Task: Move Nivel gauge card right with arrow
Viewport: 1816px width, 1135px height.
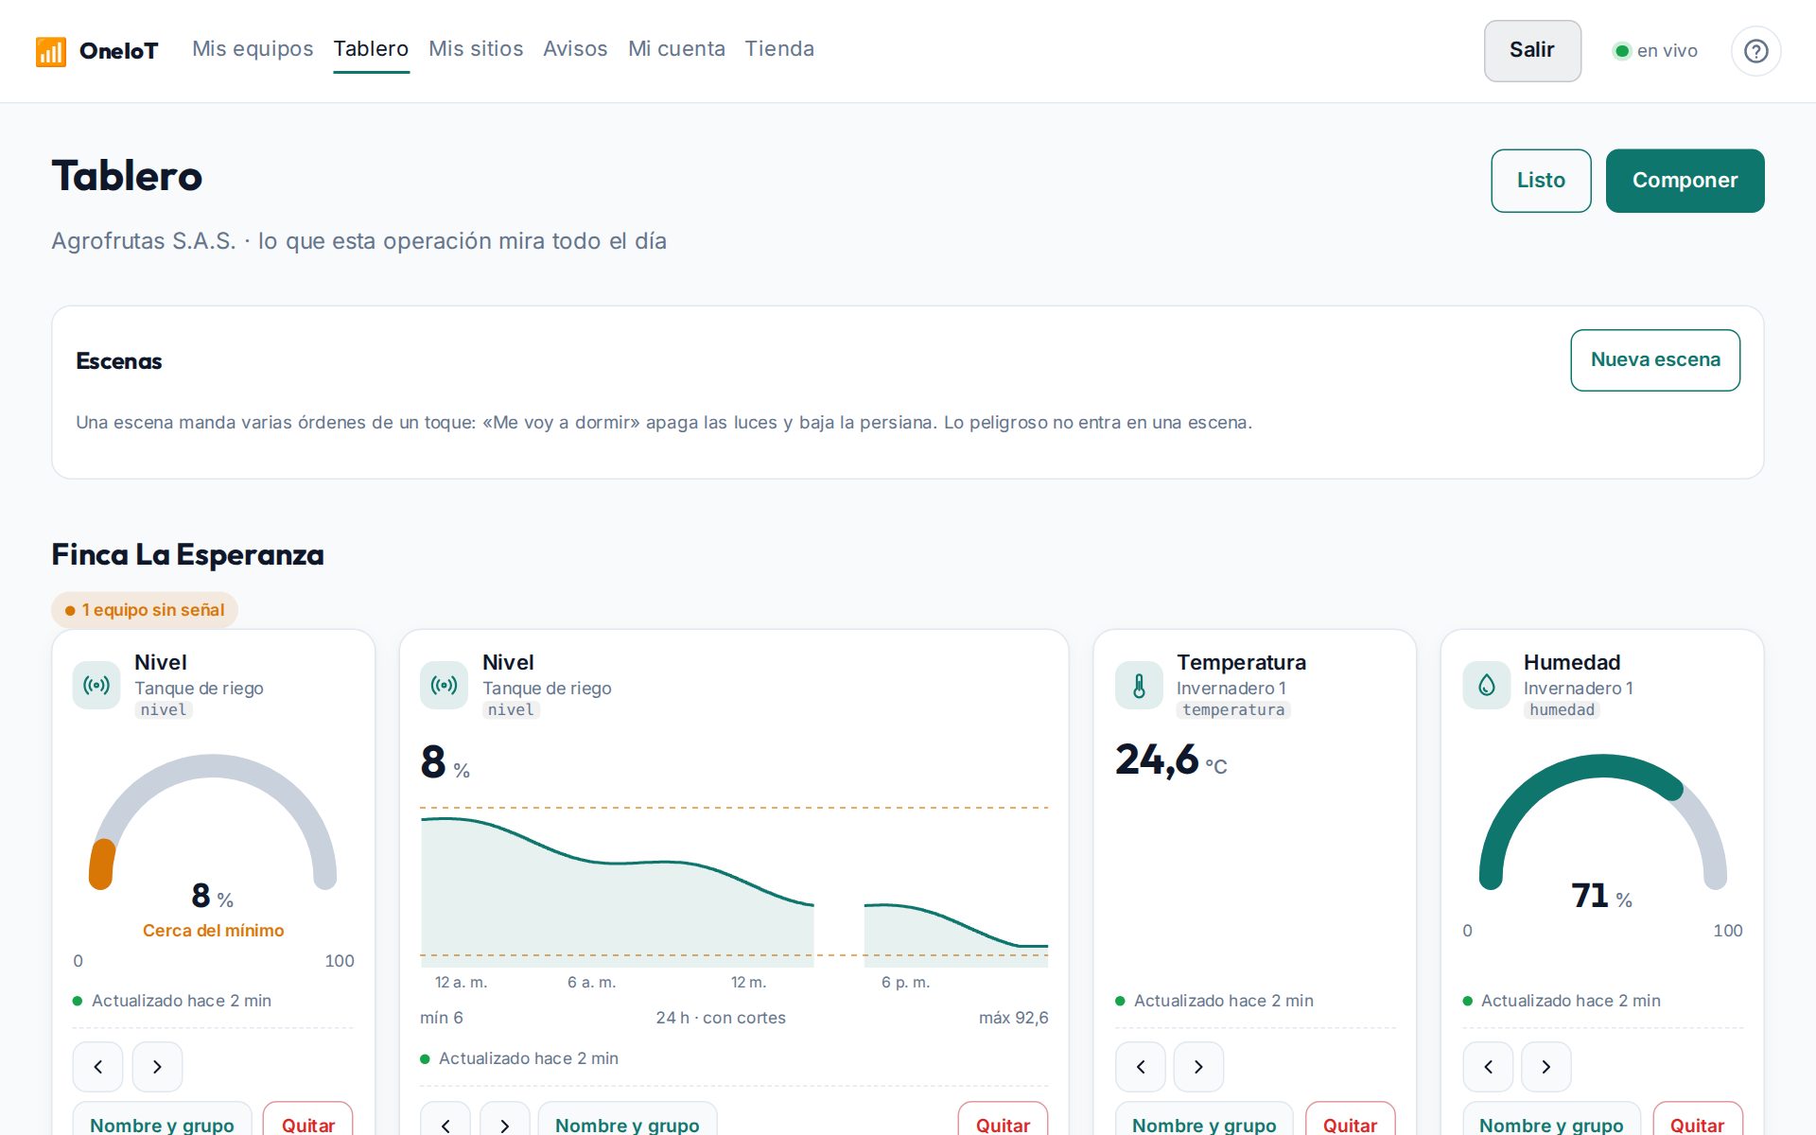Action: coord(157,1067)
